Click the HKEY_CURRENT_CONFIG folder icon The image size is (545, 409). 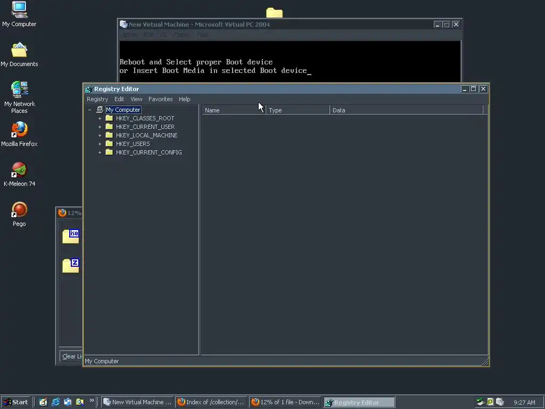click(109, 152)
